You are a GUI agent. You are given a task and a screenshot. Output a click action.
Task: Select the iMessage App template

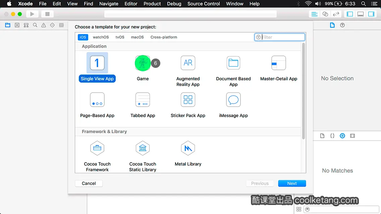(x=233, y=105)
